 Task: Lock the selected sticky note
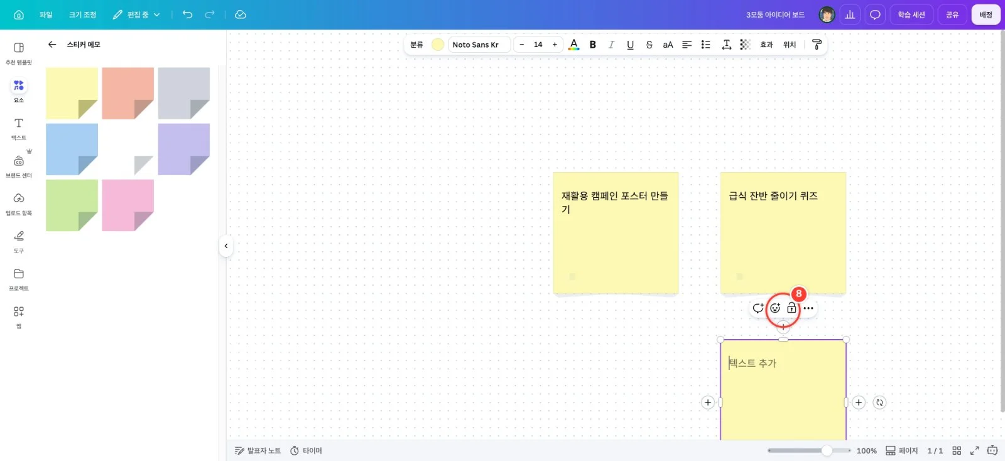791,308
